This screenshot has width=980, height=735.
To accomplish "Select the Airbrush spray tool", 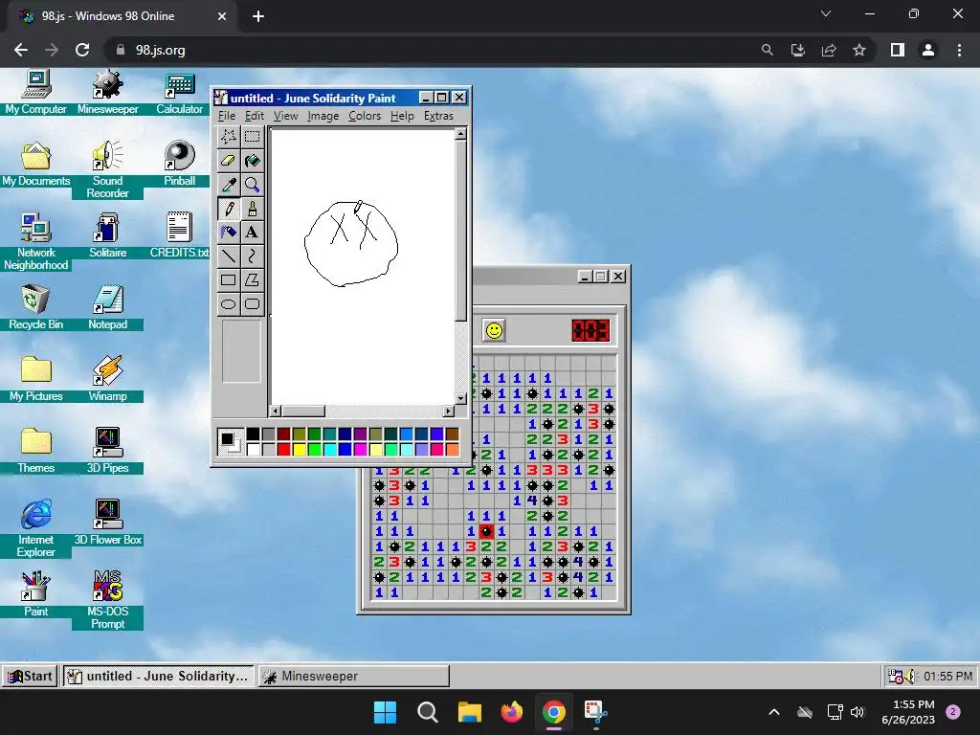I will 228,232.
